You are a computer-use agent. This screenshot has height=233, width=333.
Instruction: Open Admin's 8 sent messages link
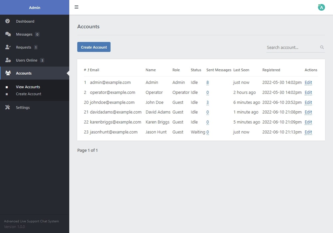click(x=207, y=82)
